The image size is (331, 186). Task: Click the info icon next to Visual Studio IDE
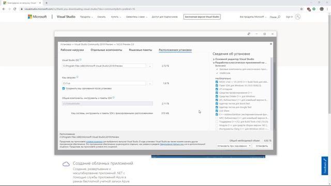tap(81, 60)
